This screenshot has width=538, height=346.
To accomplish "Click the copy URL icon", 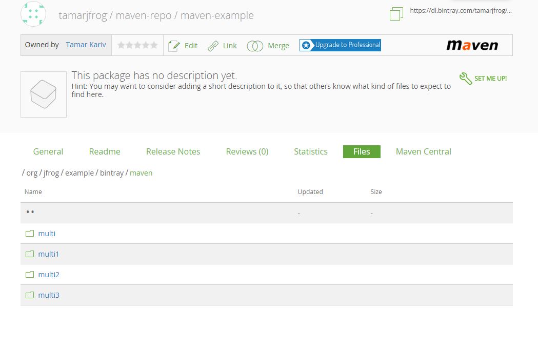I will (x=396, y=14).
